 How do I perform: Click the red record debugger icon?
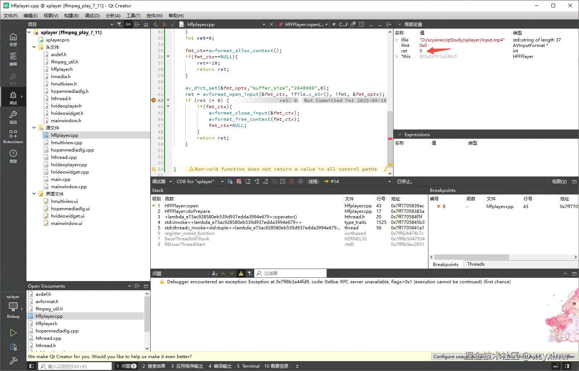click(292, 181)
